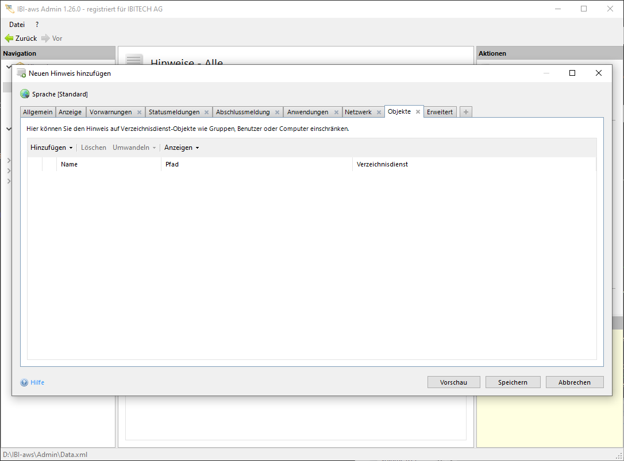This screenshot has height=461, width=624.
Task: Click the blue Hilfe question mark icon
Action: [24, 382]
